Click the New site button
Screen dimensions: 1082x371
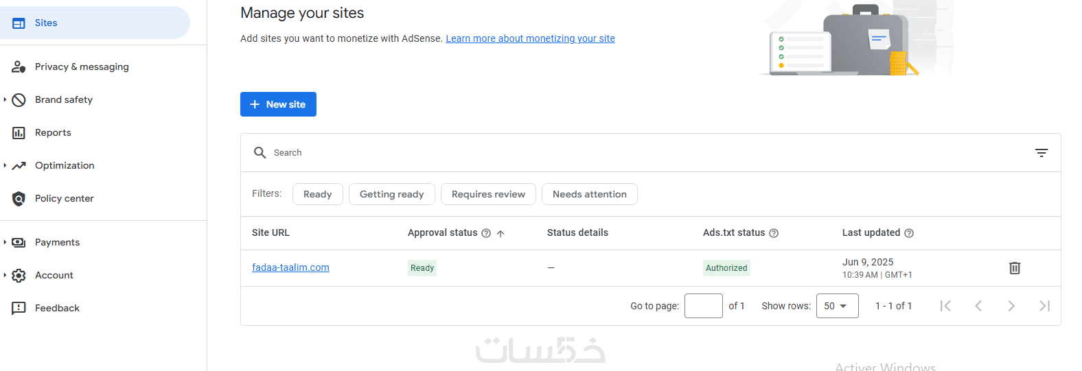pos(278,104)
